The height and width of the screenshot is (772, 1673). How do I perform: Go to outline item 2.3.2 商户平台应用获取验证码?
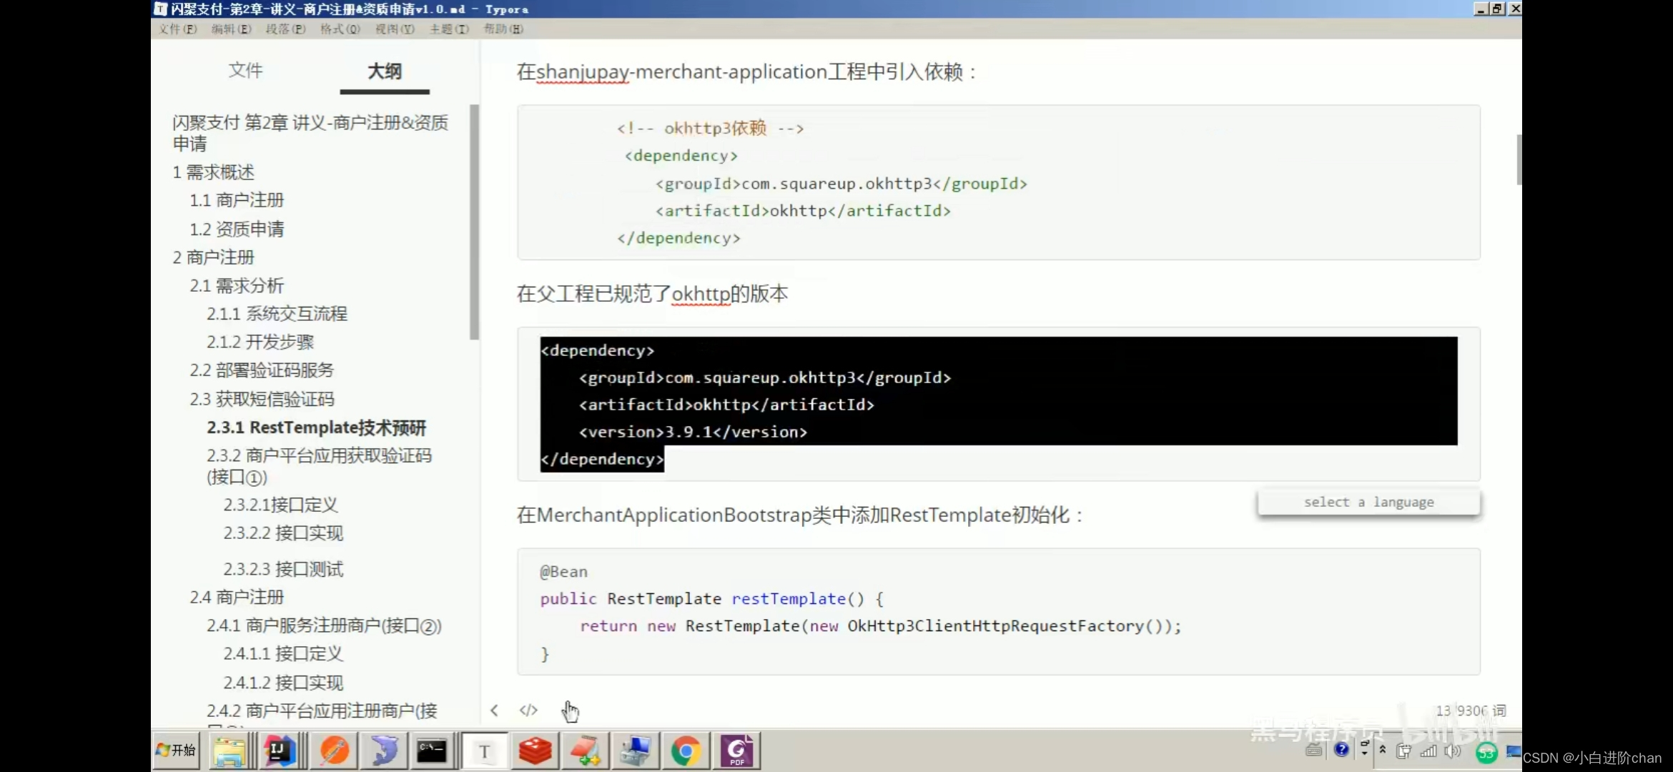[x=319, y=466]
